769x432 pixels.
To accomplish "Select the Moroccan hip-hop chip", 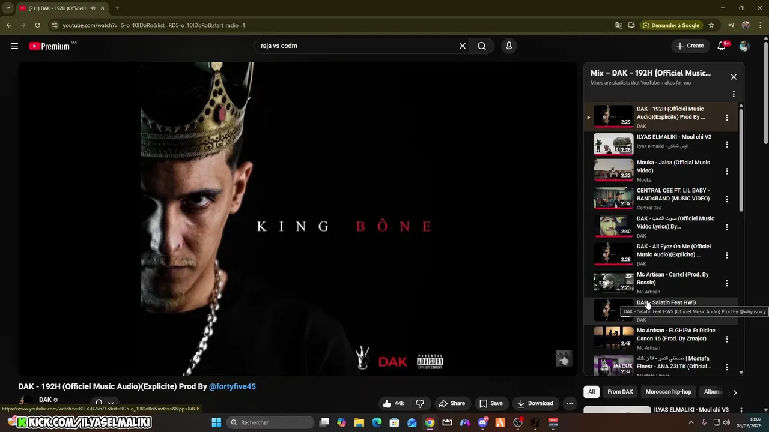I will (668, 392).
